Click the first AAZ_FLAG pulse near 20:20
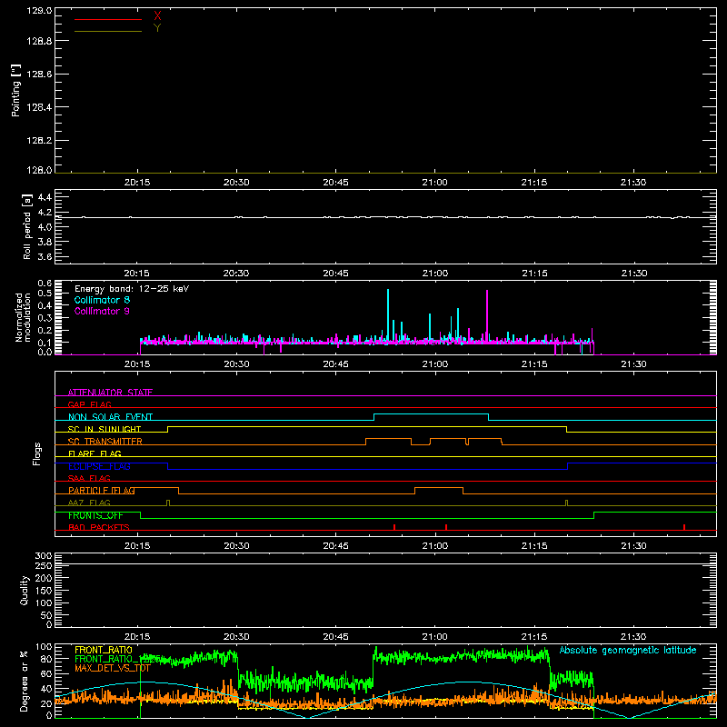 click(168, 503)
